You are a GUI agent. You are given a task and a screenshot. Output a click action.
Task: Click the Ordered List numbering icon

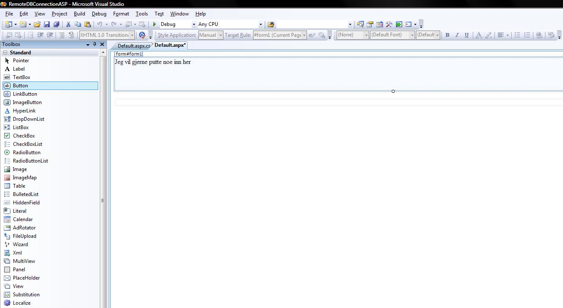tap(527, 35)
